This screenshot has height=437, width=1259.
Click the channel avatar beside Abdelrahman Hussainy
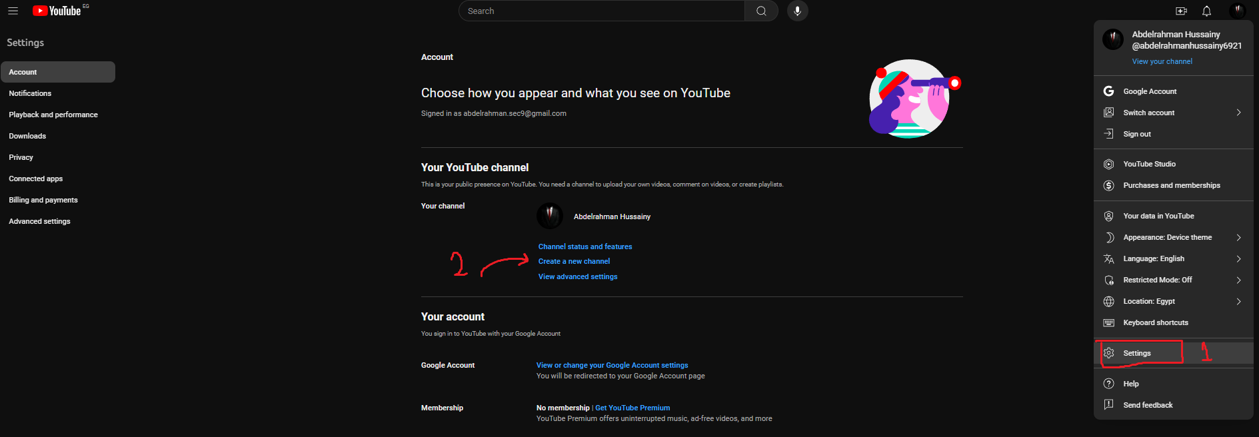550,216
